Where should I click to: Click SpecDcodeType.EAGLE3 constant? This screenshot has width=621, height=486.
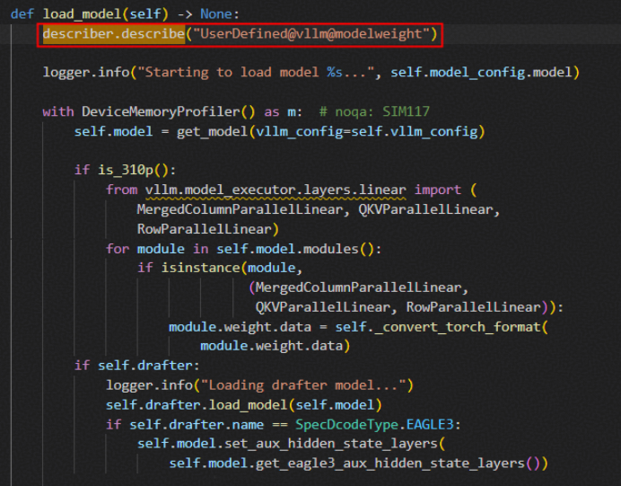click(374, 425)
